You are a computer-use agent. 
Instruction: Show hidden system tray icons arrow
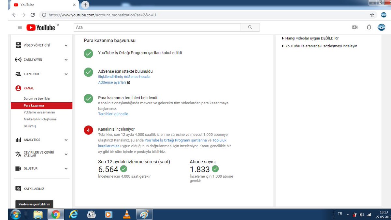[348, 215]
